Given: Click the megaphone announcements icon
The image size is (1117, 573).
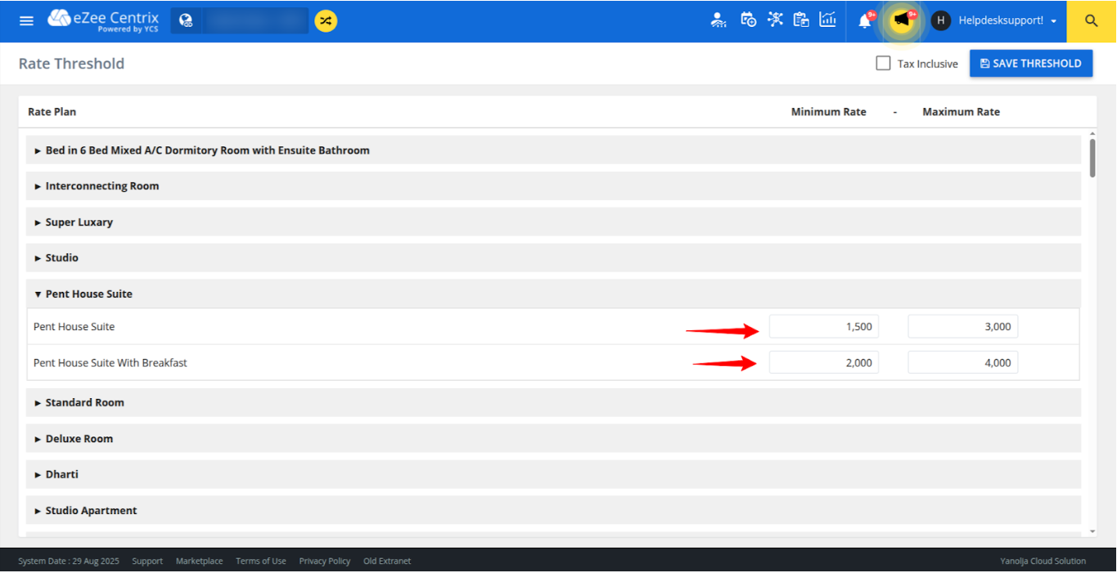Looking at the screenshot, I should pos(902,20).
